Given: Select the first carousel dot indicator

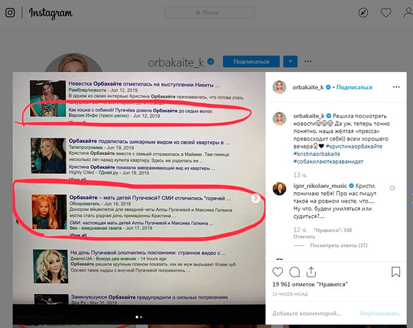Looking at the screenshot, I should [136, 317].
